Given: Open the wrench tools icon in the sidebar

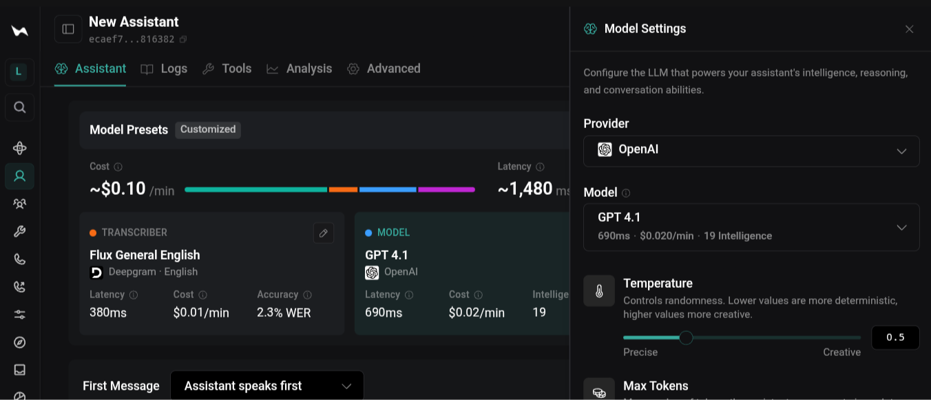Looking at the screenshot, I should point(19,231).
